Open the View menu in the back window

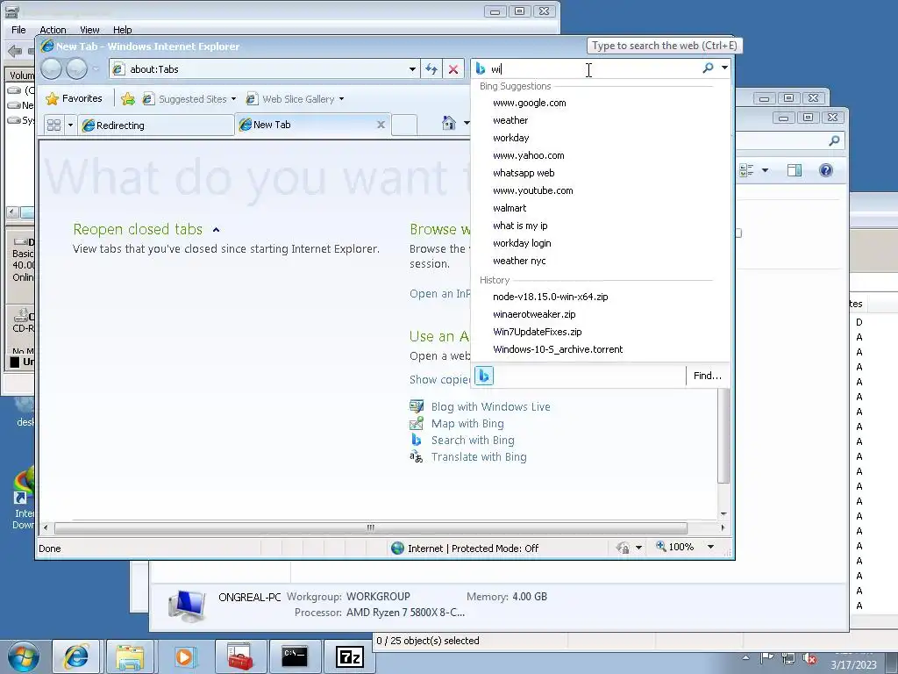(89, 30)
